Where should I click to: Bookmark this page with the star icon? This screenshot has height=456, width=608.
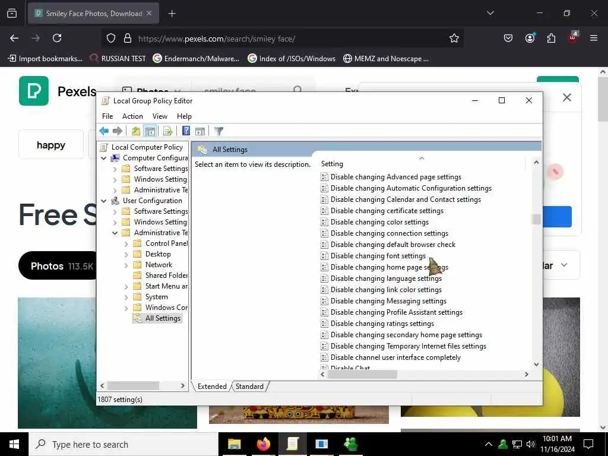(x=454, y=38)
